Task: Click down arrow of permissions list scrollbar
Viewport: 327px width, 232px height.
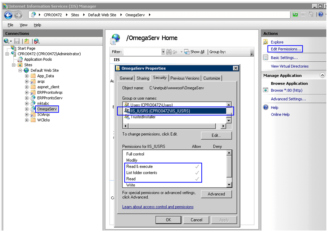Action: [229, 185]
